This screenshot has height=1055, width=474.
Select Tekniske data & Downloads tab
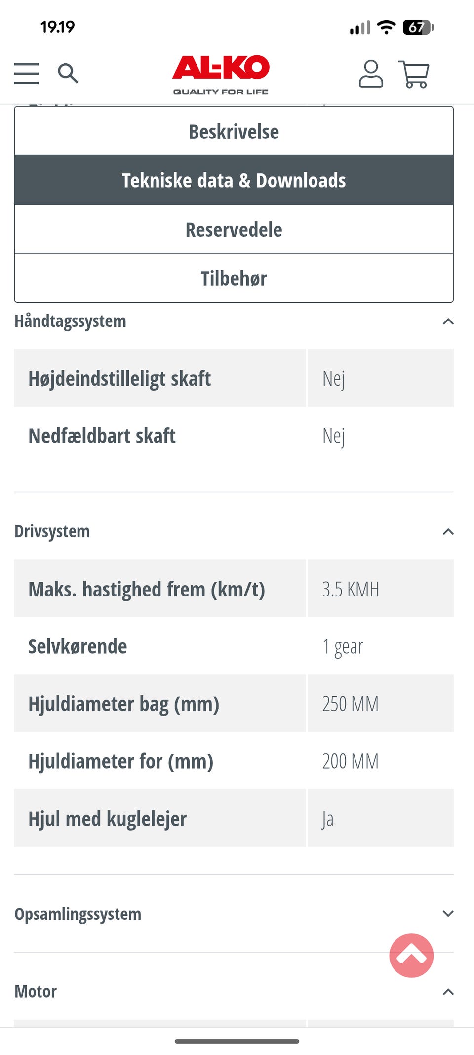(x=234, y=181)
